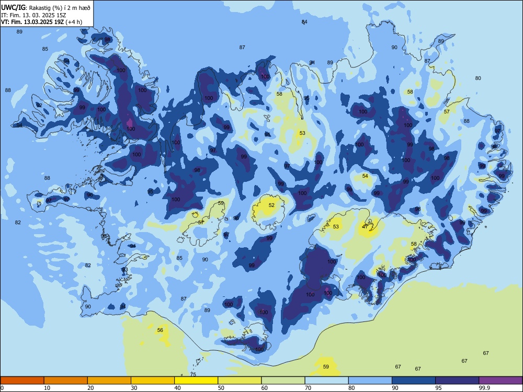523x392 pixels.
Task: Click the humidity value 56 over the sea
Action: click(x=160, y=330)
